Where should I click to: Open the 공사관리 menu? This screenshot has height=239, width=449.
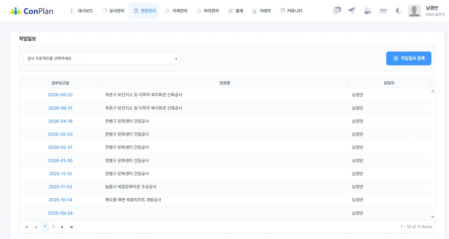113,11
